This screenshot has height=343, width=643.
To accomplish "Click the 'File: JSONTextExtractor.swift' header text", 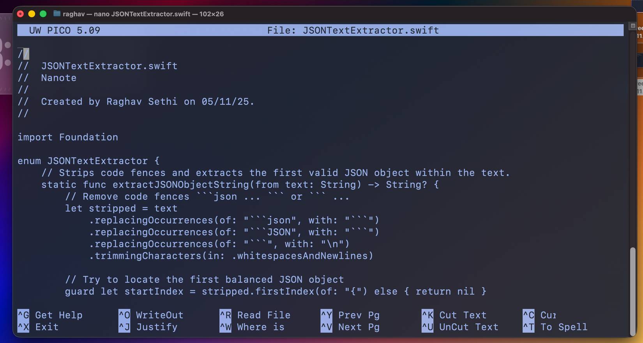I will (353, 30).
